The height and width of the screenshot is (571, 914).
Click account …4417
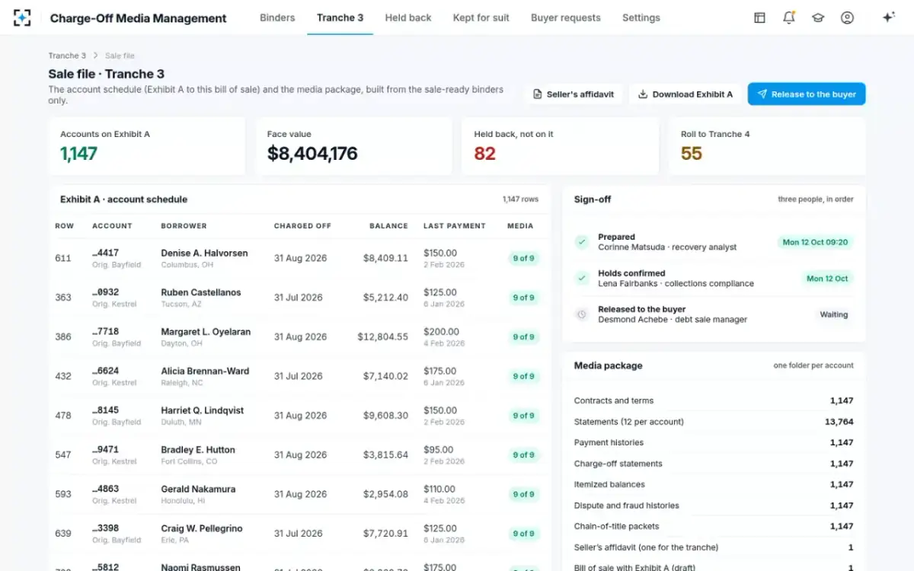pos(105,253)
